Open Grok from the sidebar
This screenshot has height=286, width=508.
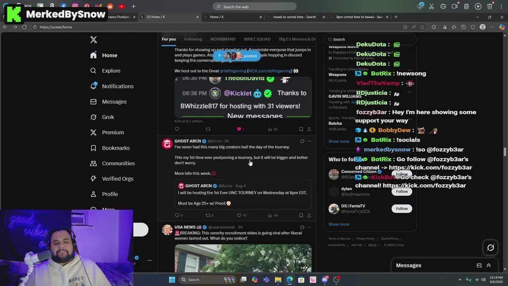coord(102,117)
